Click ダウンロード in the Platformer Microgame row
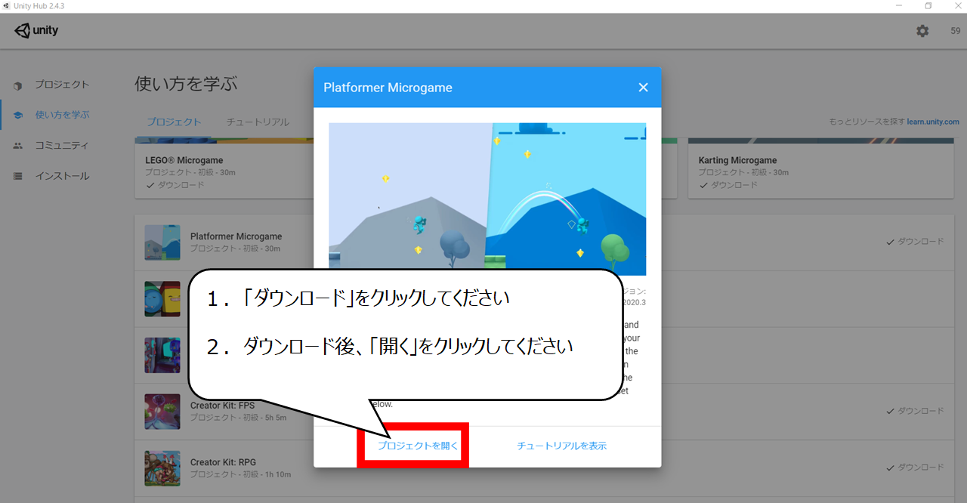The image size is (967, 503). tap(915, 242)
